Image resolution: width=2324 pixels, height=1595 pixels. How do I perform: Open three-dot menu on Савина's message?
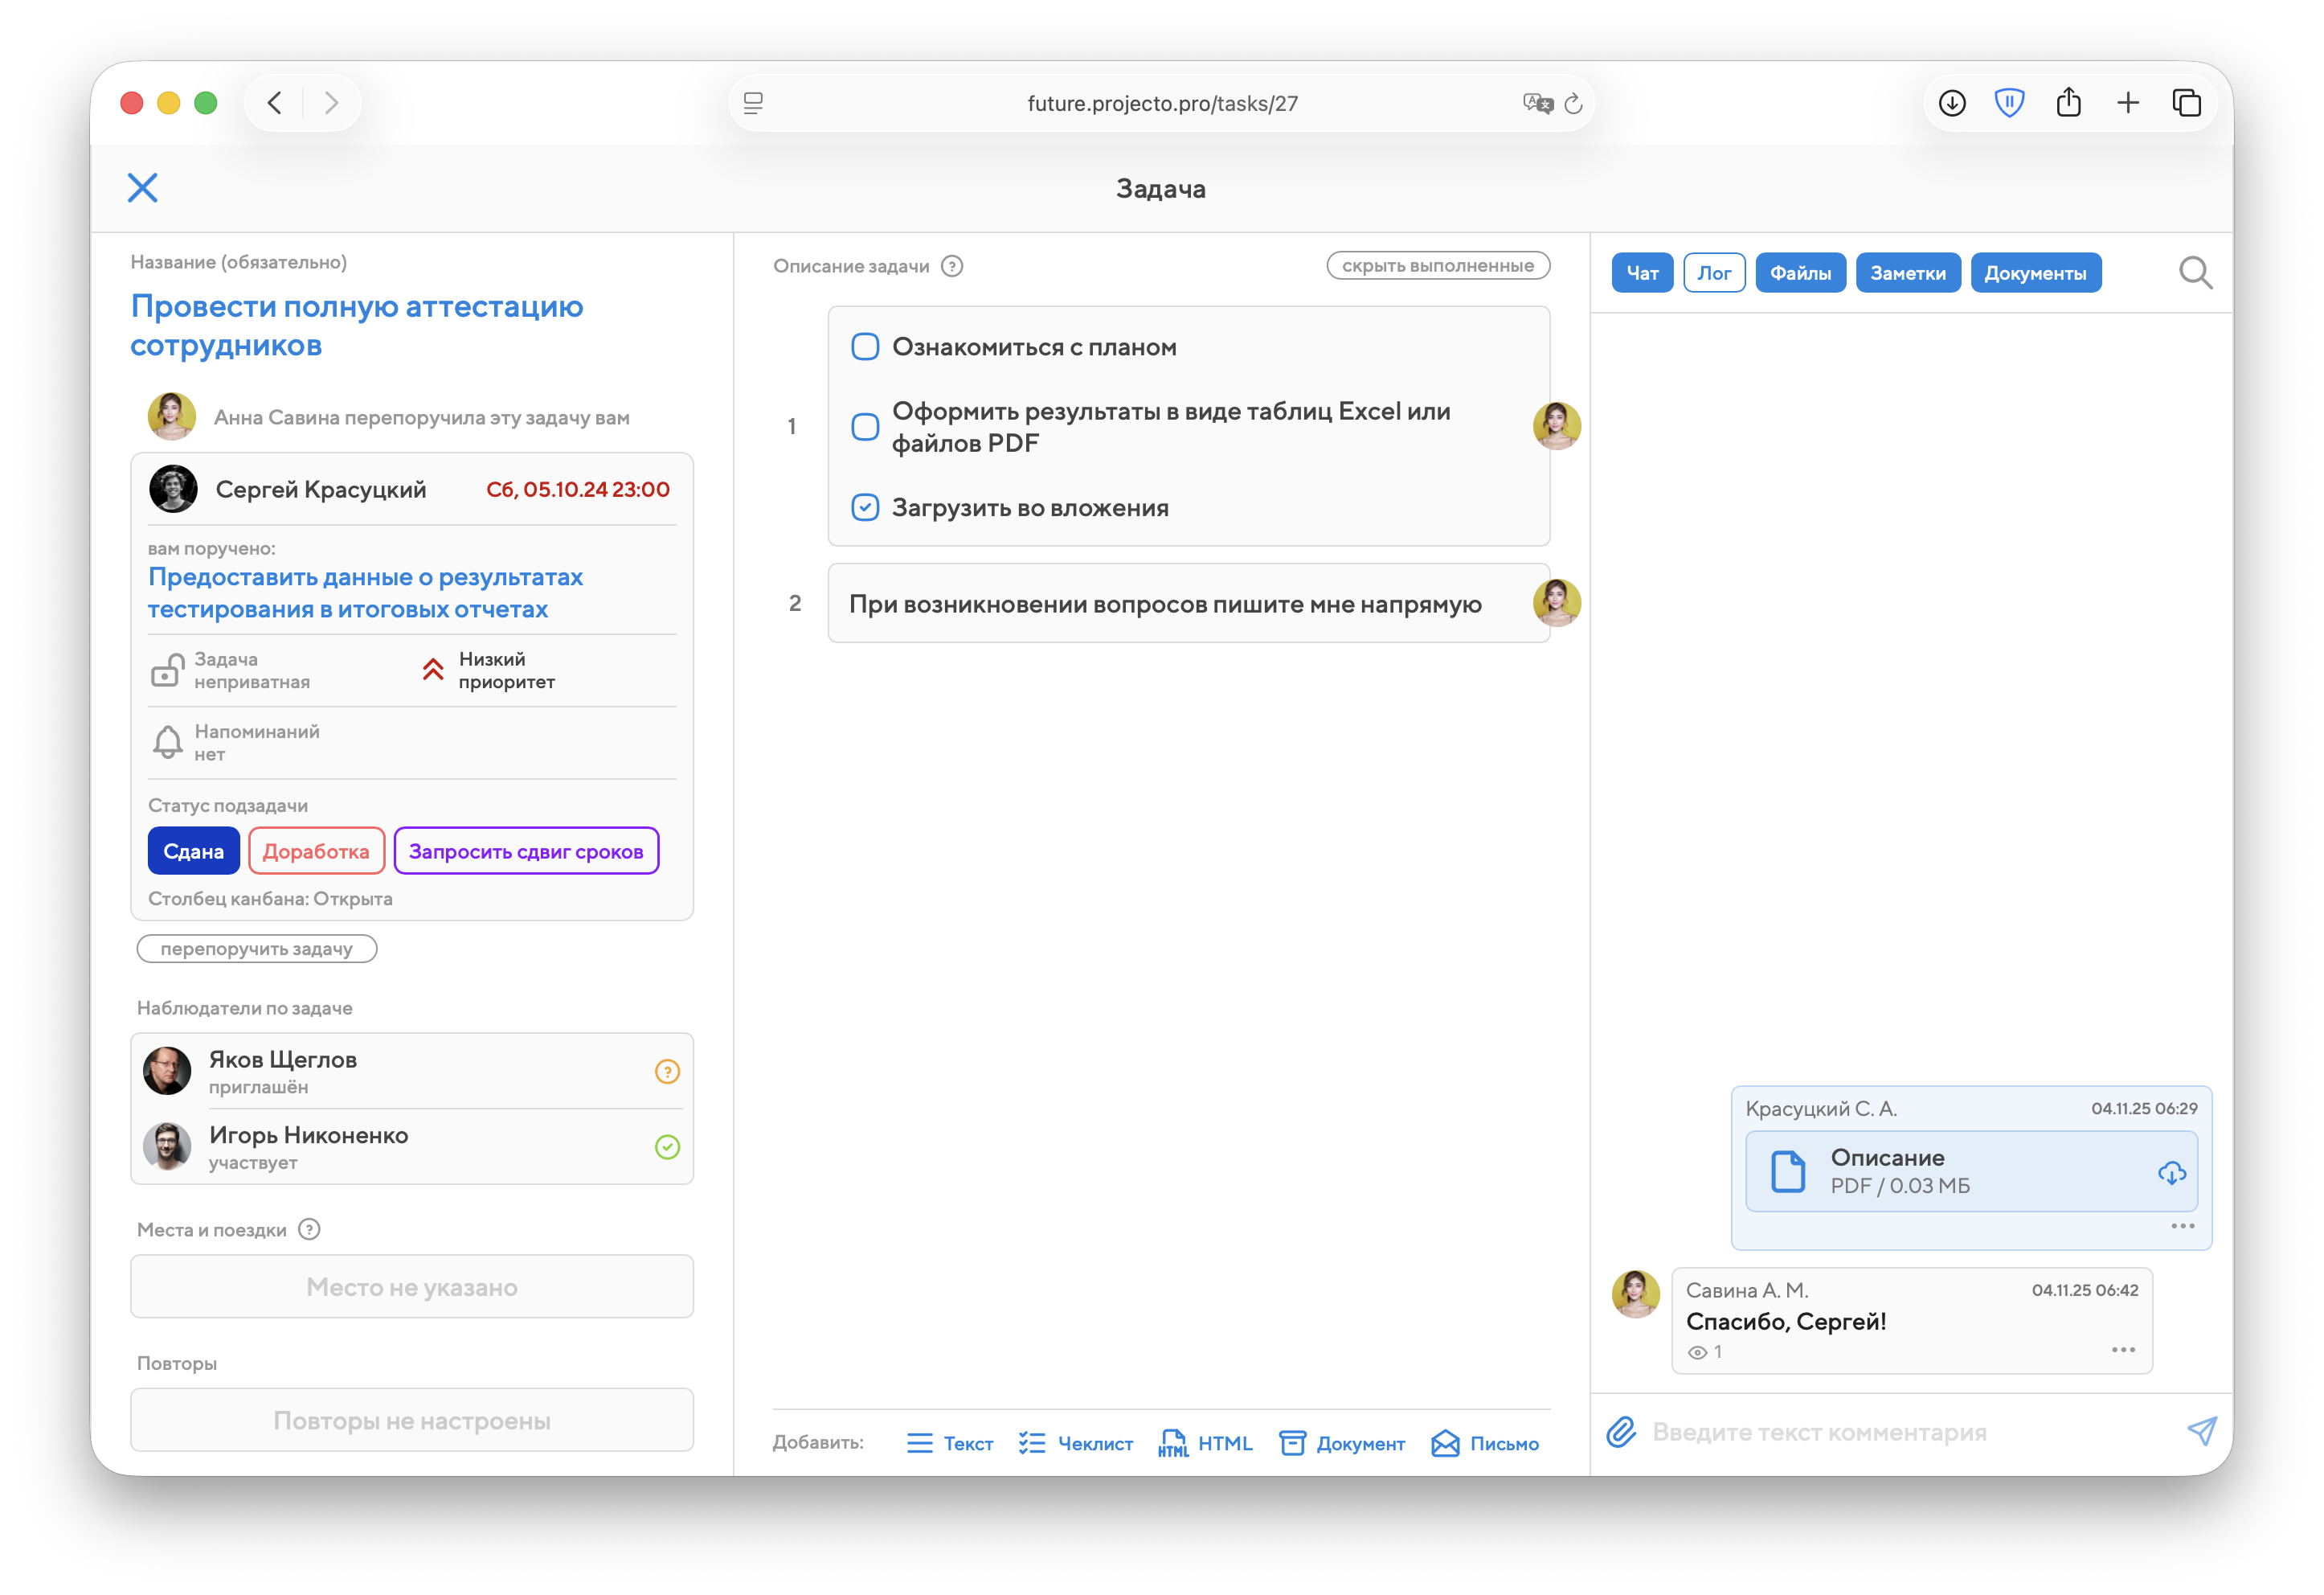[x=2122, y=1350]
